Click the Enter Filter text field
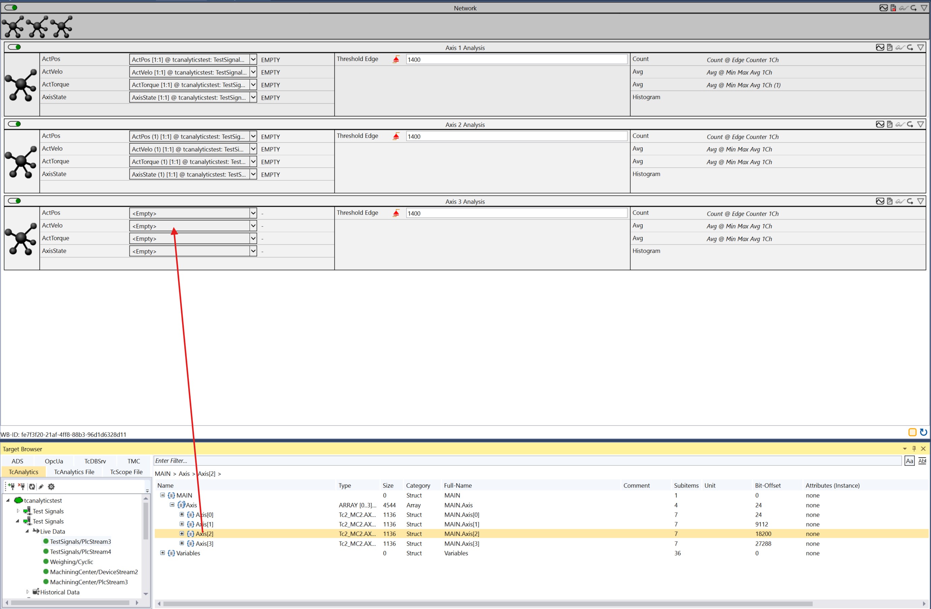Image resolution: width=931 pixels, height=609 pixels. pos(527,461)
